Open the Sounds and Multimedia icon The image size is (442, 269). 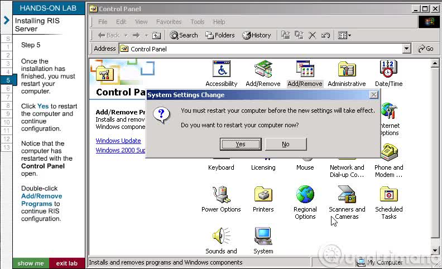[222, 236]
